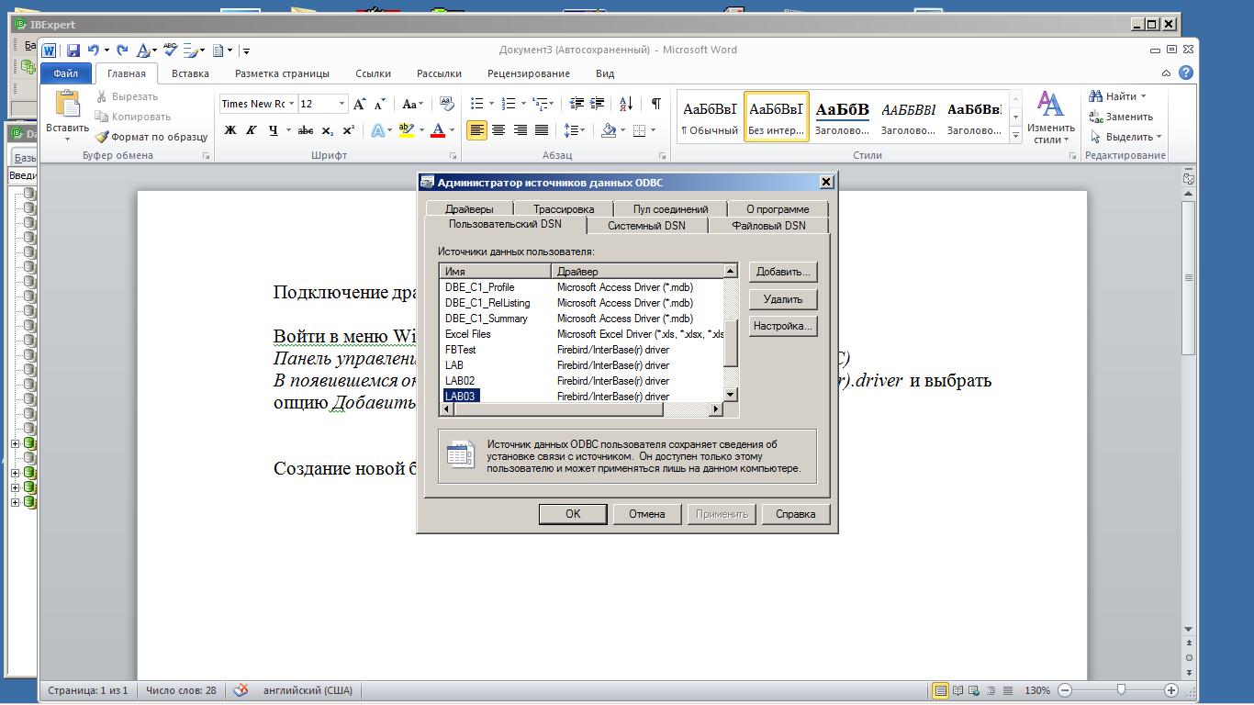
Task: Sort text with the А-Я sort icon
Action: [x=626, y=104]
